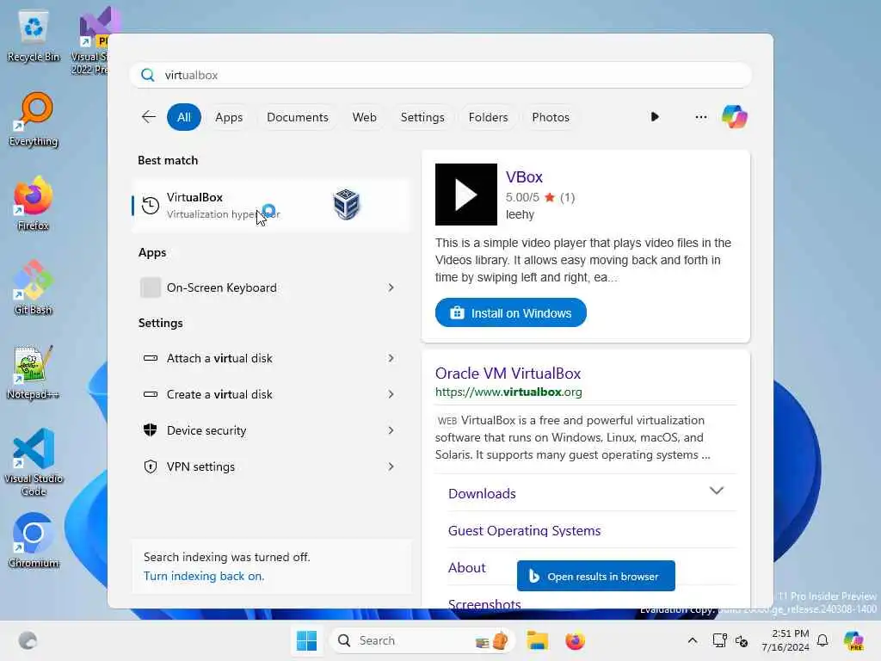Image resolution: width=881 pixels, height=661 pixels.
Task: Click the network display tray icon
Action: [719, 640]
